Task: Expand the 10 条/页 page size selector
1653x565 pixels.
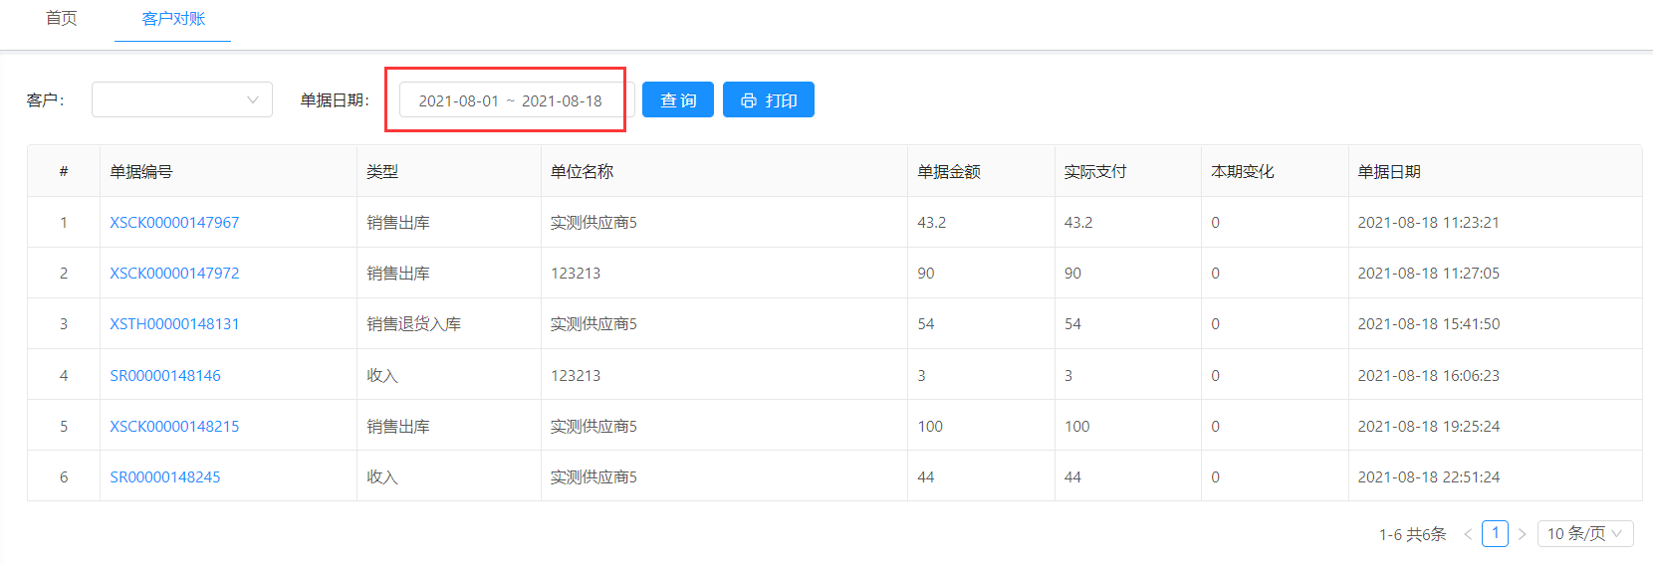Action: (1585, 533)
